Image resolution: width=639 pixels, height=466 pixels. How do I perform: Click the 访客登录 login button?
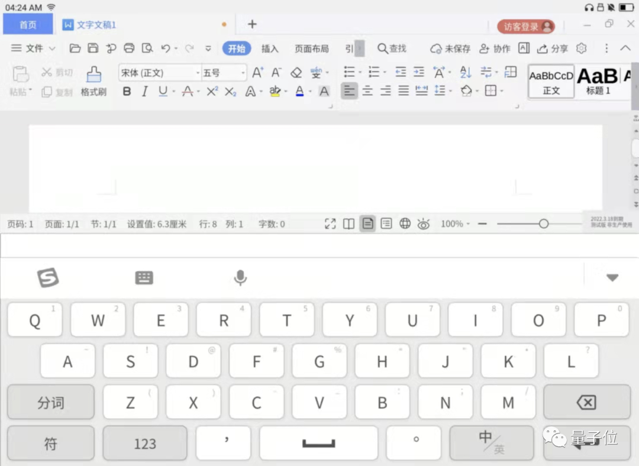tap(526, 27)
